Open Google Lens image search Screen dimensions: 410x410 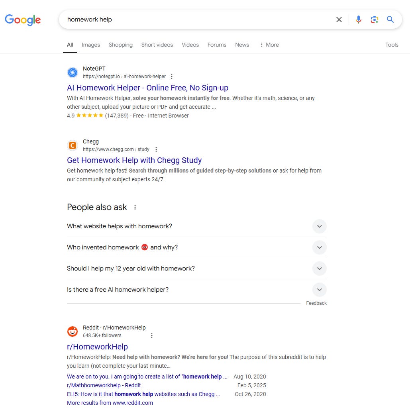pos(374,19)
